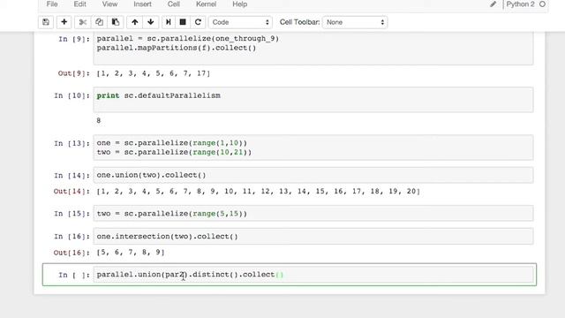
Task: Click the In [14]: prompt label
Action: pyautogui.click(x=72, y=175)
